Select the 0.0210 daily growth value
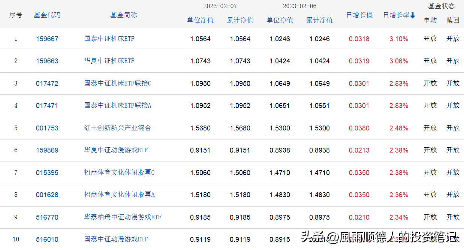Viewport: 464px width, 250px height. (x=359, y=217)
